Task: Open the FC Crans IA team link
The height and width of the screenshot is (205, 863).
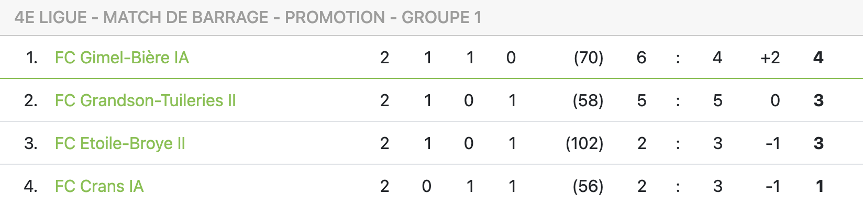Action: pos(99,186)
